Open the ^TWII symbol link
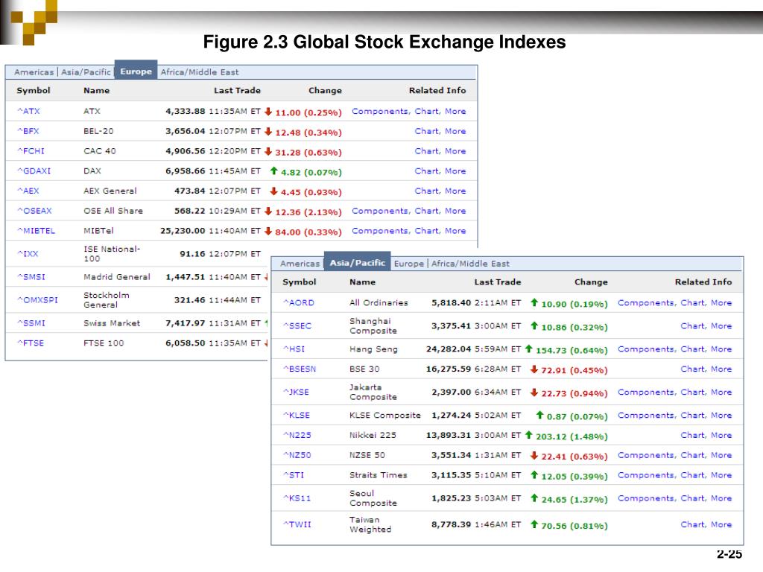This screenshot has width=763, height=572. [x=297, y=524]
